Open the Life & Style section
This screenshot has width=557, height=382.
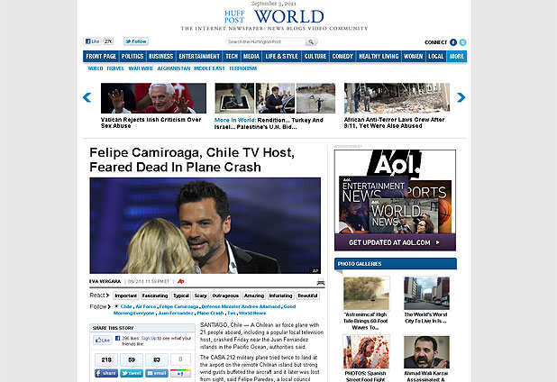[x=282, y=57]
